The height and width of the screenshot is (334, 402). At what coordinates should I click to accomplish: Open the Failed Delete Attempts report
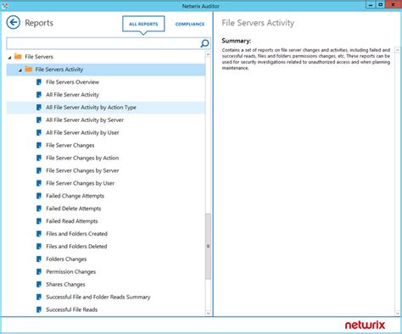74,209
